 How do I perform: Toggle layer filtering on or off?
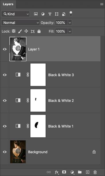[71, 14]
